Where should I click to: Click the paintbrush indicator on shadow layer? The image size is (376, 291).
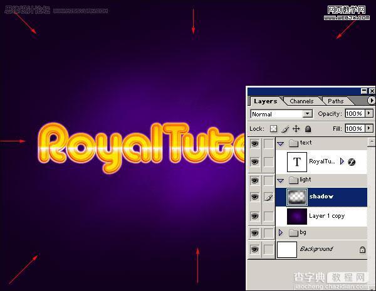[x=269, y=197]
